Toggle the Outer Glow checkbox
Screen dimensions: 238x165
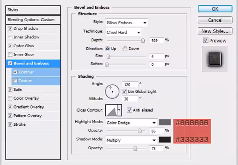[x=10, y=46]
